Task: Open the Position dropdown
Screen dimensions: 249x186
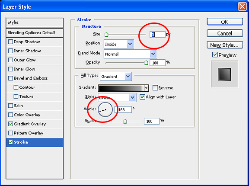Action: [119, 44]
